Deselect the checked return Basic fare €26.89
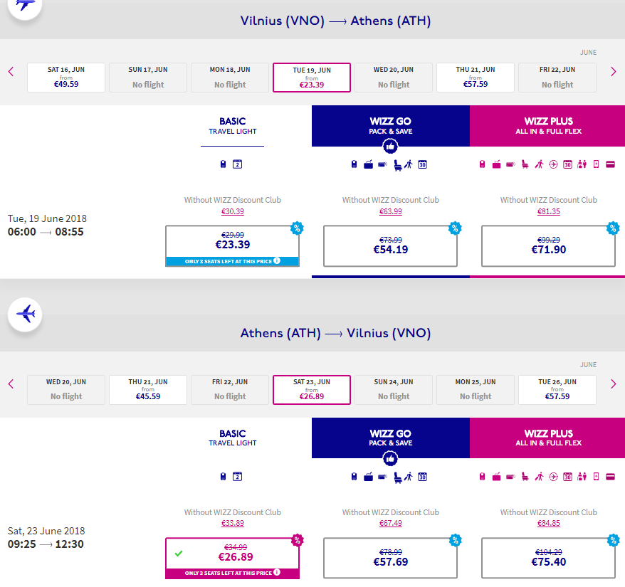The image size is (625, 587). (x=232, y=558)
